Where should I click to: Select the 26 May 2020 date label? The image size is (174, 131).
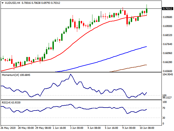[8, 128]
